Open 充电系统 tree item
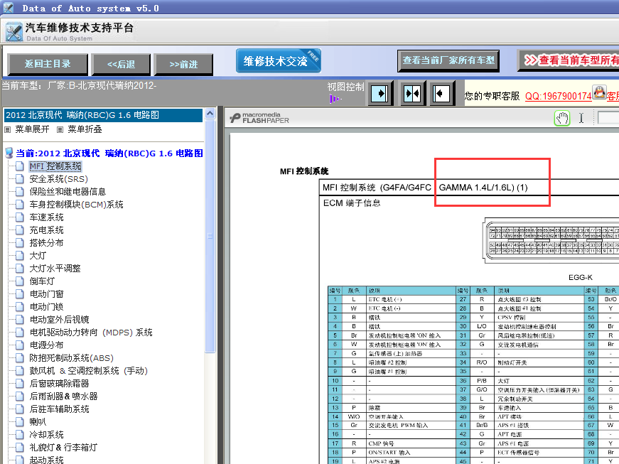This screenshot has height=464, width=619. click(x=47, y=230)
